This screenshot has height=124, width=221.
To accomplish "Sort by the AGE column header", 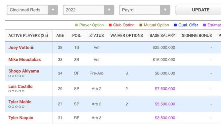I will tap(60, 36).
